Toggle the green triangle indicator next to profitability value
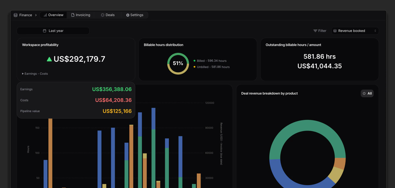 click(x=49, y=59)
